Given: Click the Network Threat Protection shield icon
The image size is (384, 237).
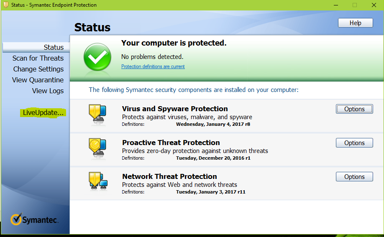Looking at the screenshot, I should 98,181.
